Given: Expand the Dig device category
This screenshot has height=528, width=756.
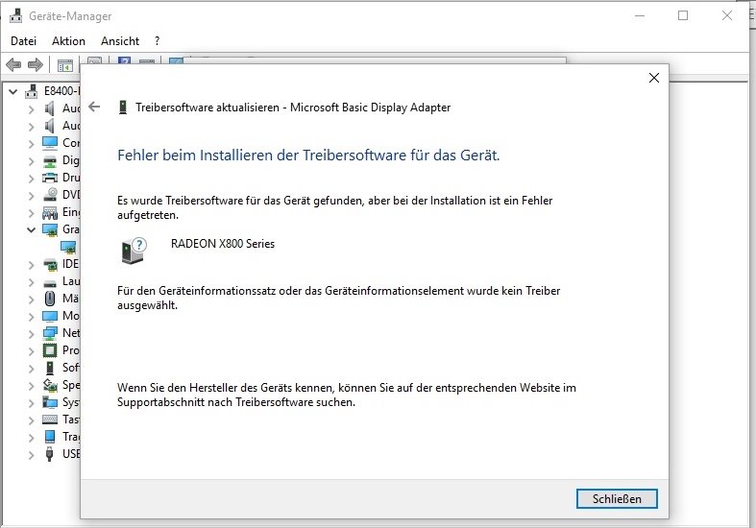Looking at the screenshot, I should coord(32,161).
